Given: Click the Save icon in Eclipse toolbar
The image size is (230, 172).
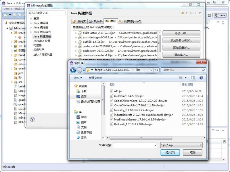Looking at the screenshot, I should pyautogui.click(x=14, y=15).
